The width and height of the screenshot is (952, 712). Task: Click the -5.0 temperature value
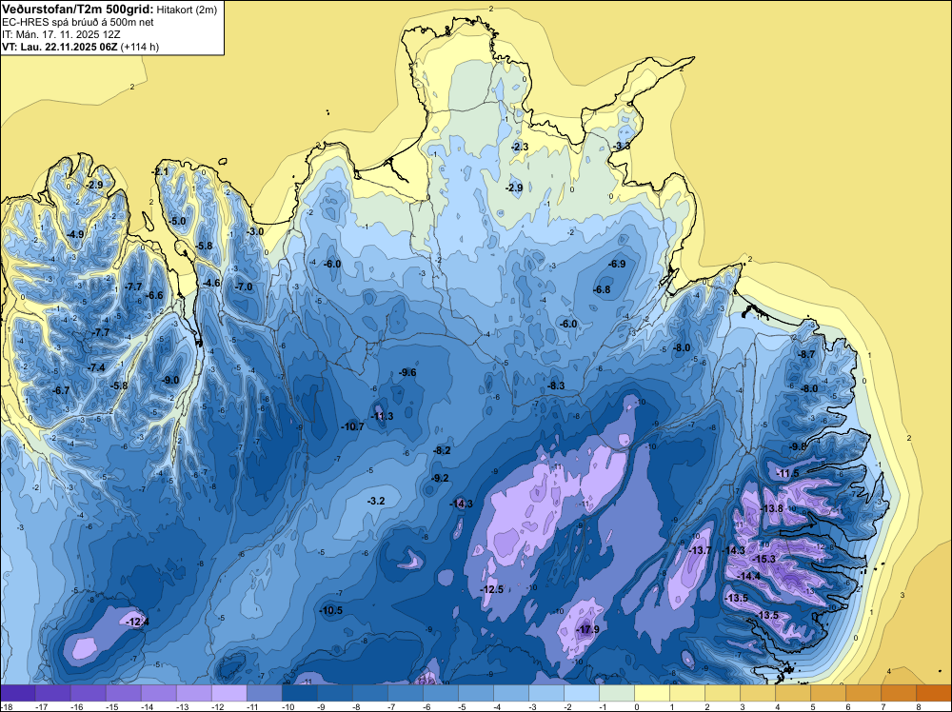[177, 221]
